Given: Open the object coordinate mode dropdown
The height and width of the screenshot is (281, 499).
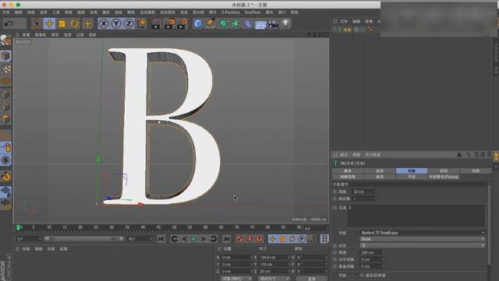Looking at the screenshot, I should [x=236, y=279].
